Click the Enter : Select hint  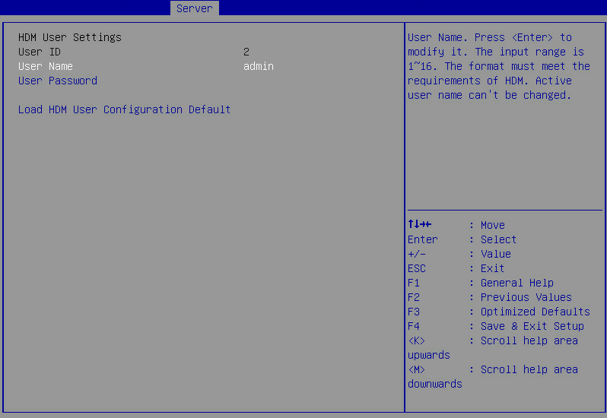[x=462, y=239]
